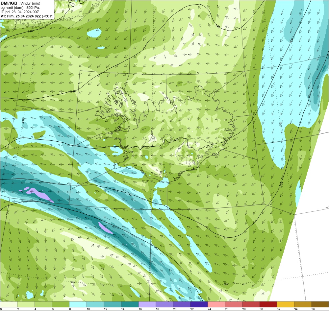Click the "140" contour label

(156, 248)
